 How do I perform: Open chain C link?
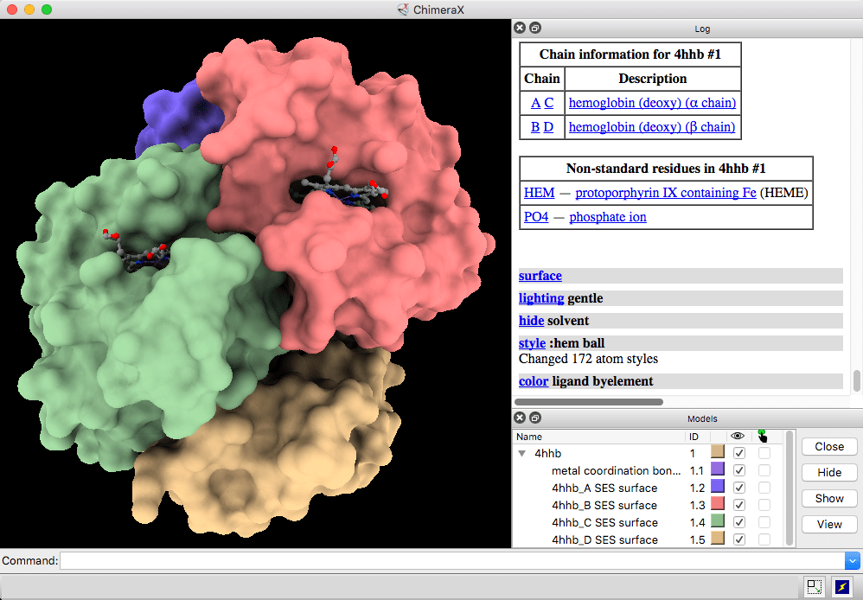pyautogui.click(x=549, y=103)
